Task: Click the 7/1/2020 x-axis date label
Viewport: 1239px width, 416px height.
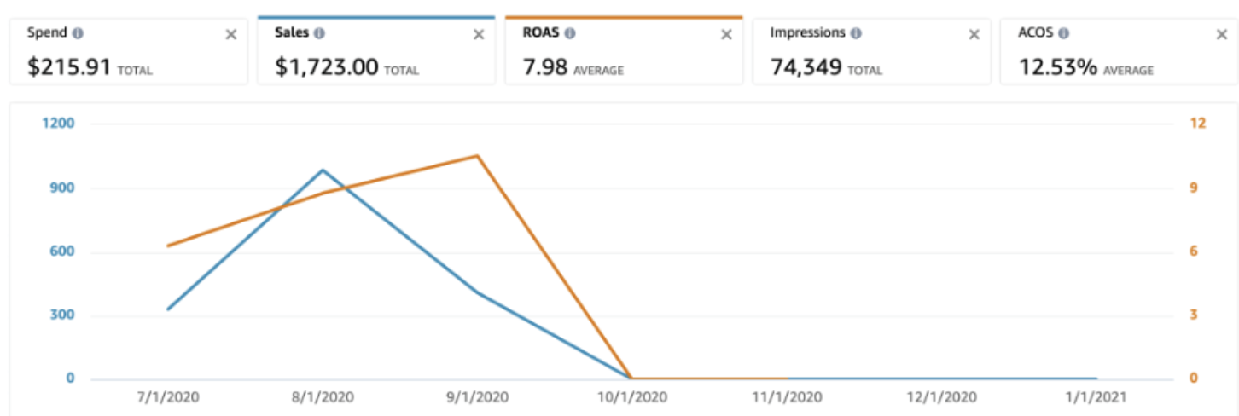Action: point(167,397)
